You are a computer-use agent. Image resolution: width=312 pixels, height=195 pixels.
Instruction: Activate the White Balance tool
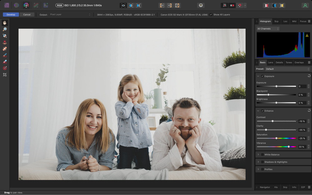(4, 36)
